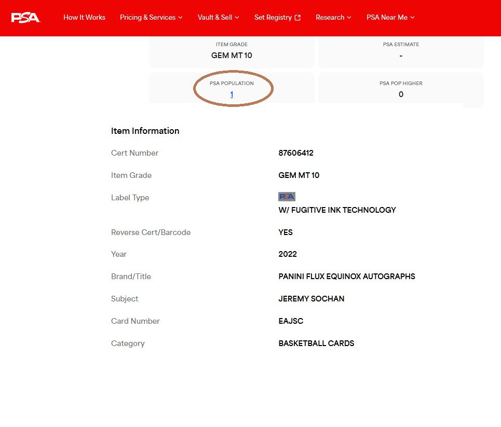The height and width of the screenshot is (427, 501).
Task: Click the subject name Jeremy Sochan
Action: 311,299
